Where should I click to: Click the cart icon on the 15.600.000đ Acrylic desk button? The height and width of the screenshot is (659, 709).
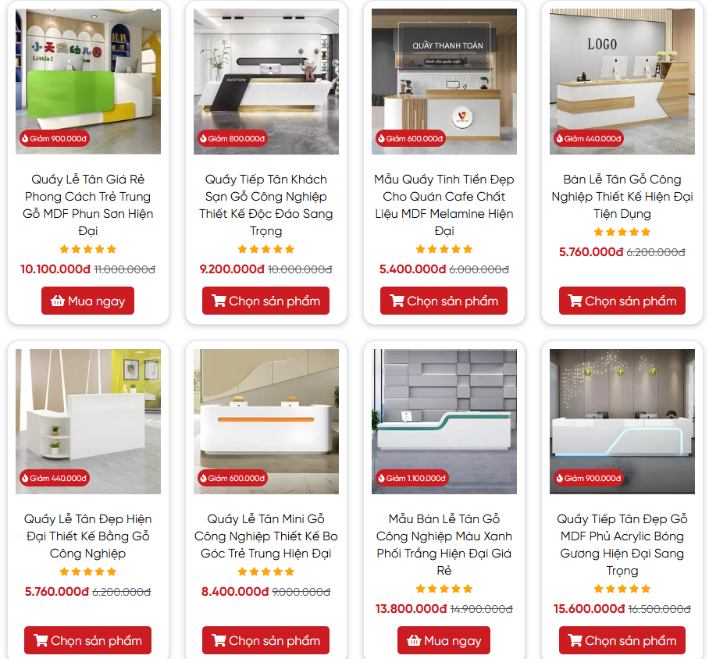click(x=575, y=640)
